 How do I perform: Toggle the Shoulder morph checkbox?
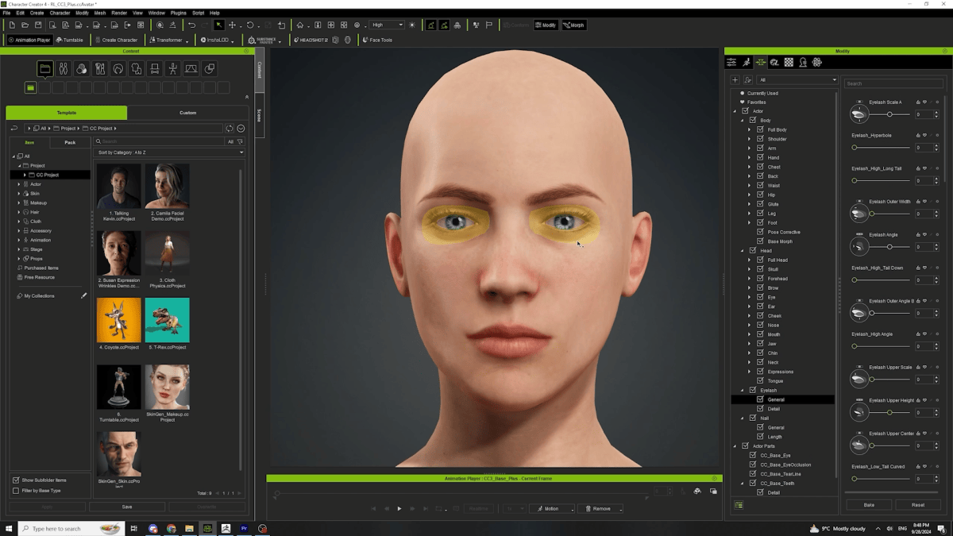click(760, 139)
